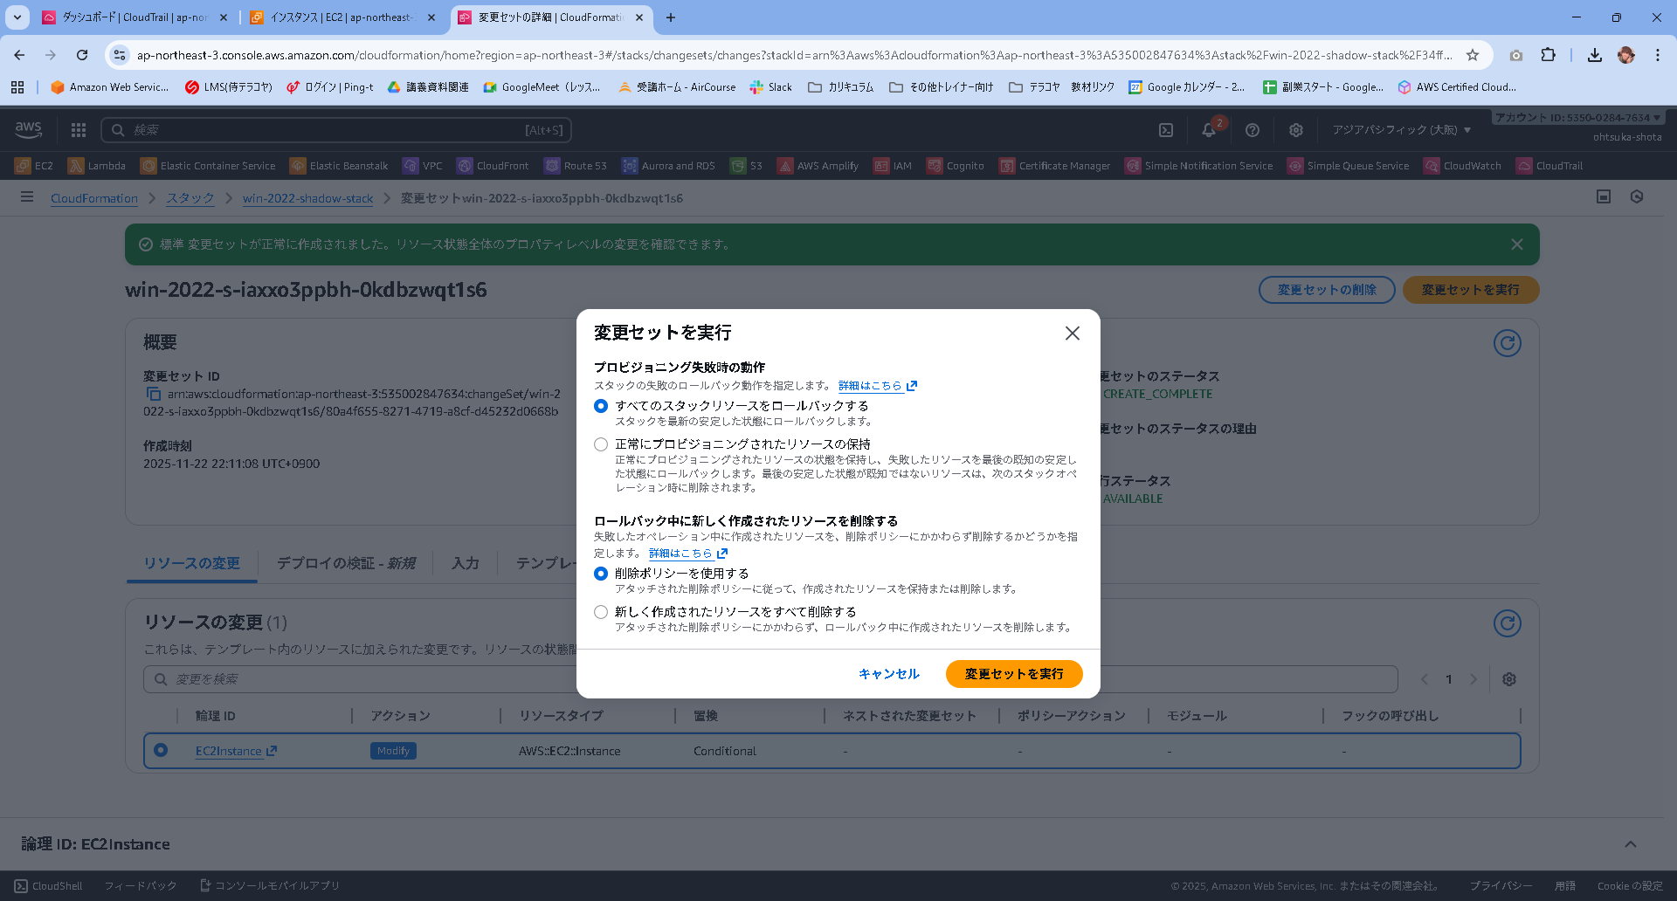The width and height of the screenshot is (1677, 901).
Task: Click win-2022-shadow-stack breadcrumb link
Action: coord(307,198)
